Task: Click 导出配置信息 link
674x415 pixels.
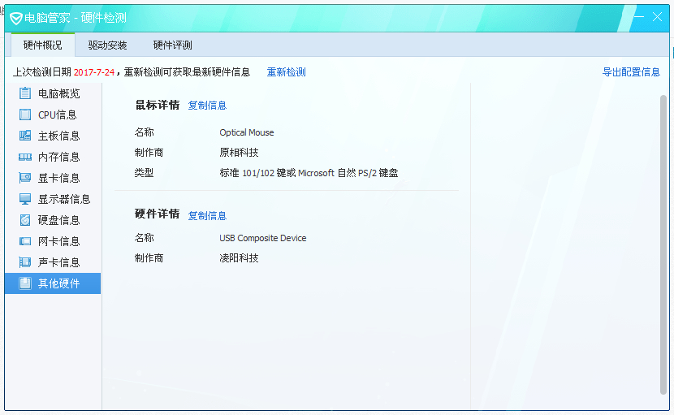Action: click(631, 71)
